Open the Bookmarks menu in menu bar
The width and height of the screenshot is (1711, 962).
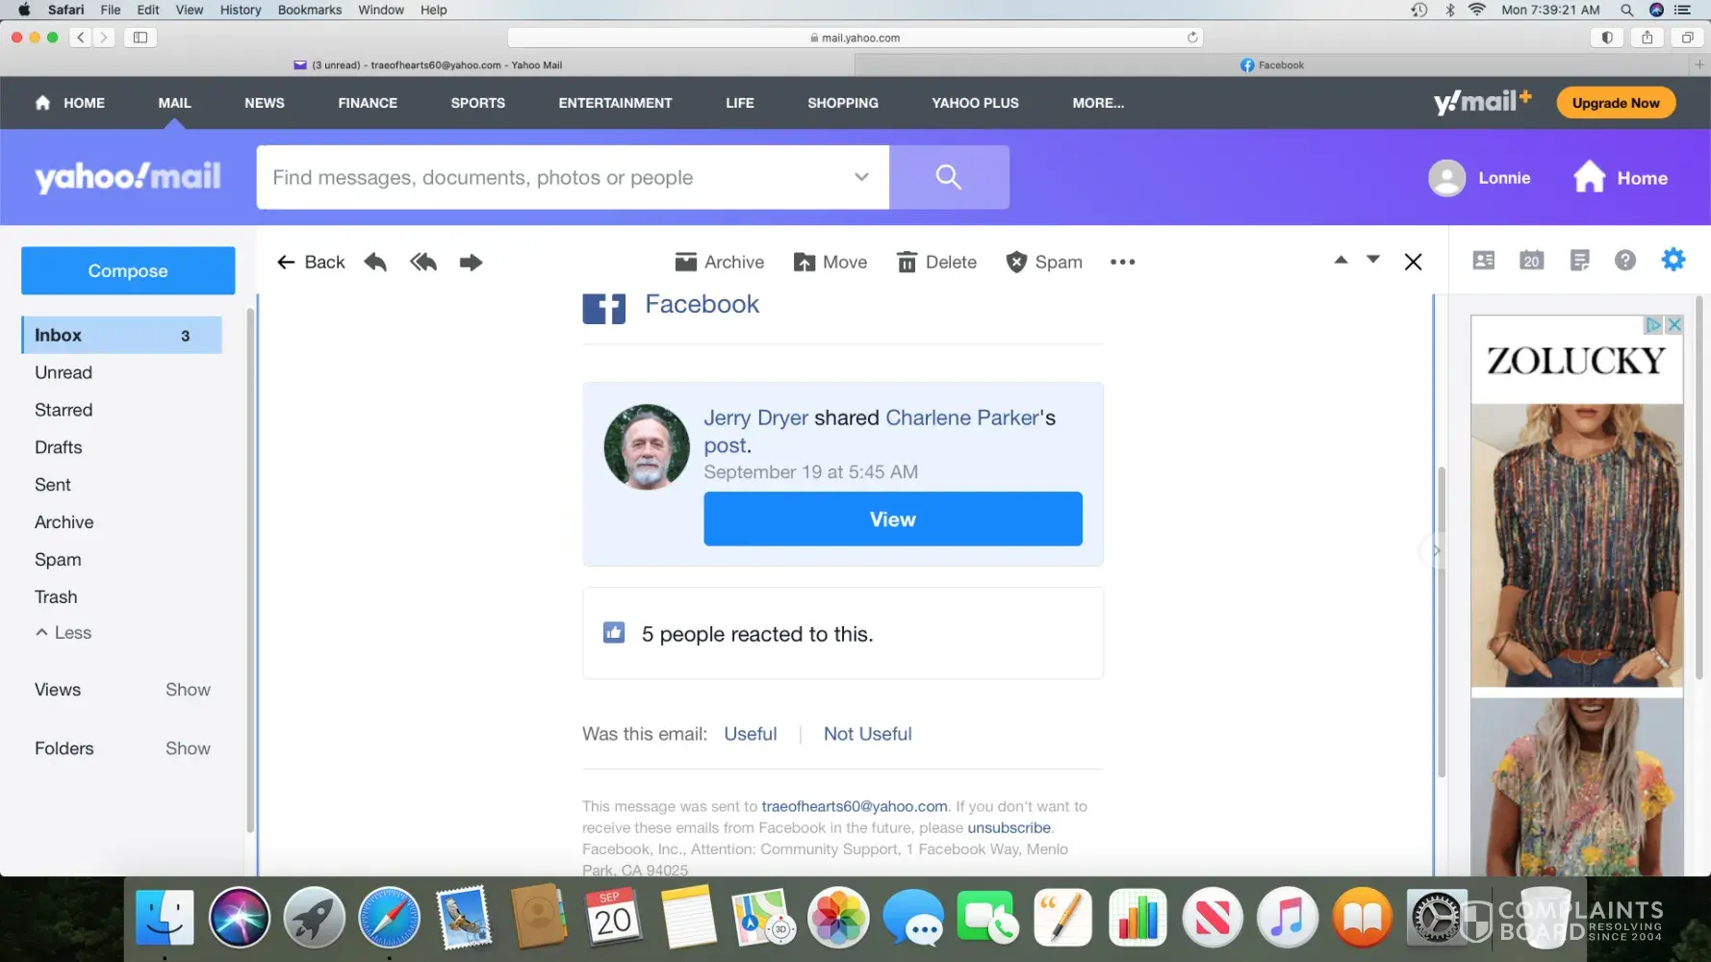pos(310,10)
